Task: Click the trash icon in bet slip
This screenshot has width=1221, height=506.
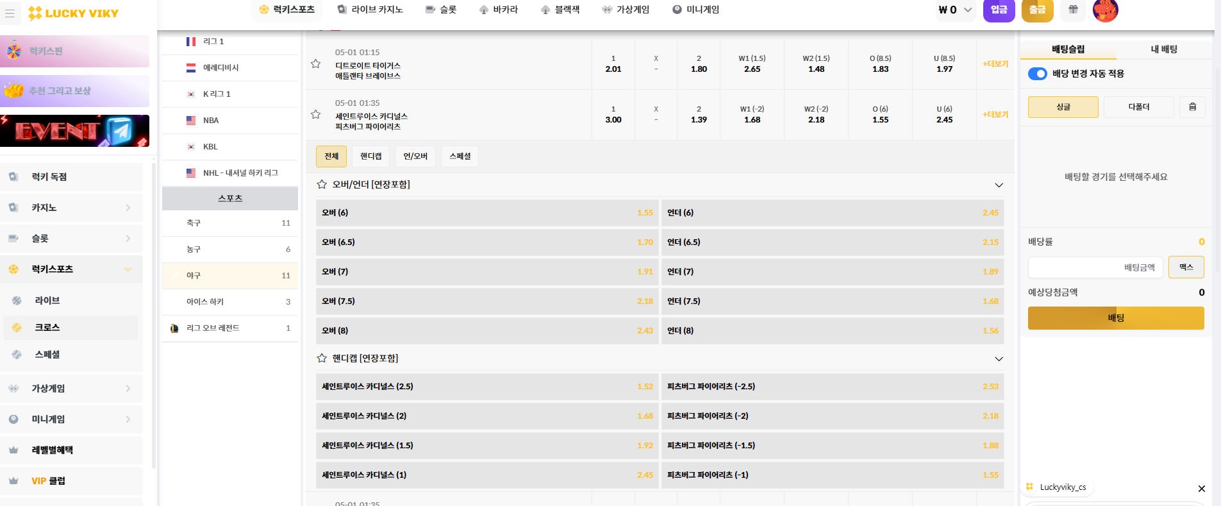Action: [x=1192, y=107]
